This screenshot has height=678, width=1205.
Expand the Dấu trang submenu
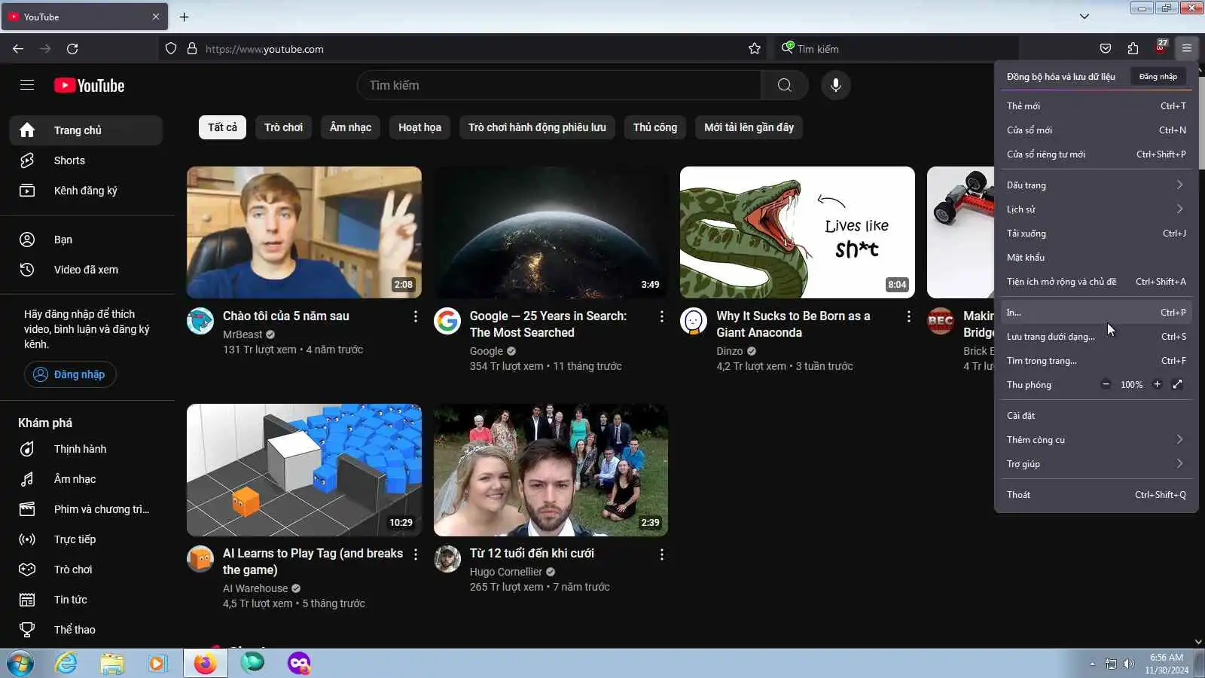pos(1096,185)
